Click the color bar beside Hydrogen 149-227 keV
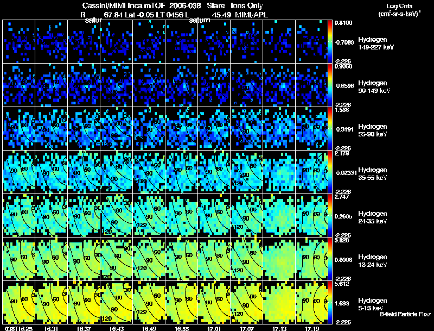Screen dimensions: 434x331 [x=330, y=42]
